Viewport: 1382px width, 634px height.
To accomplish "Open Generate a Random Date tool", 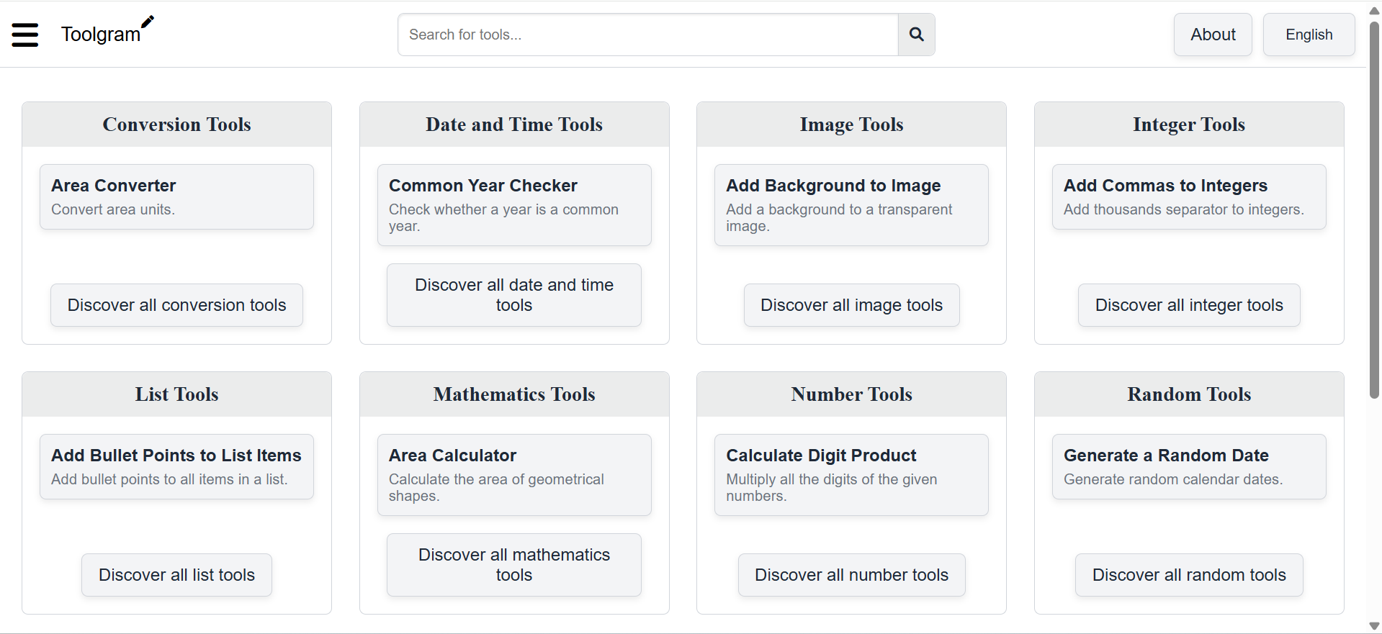I will [x=1189, y=466].
